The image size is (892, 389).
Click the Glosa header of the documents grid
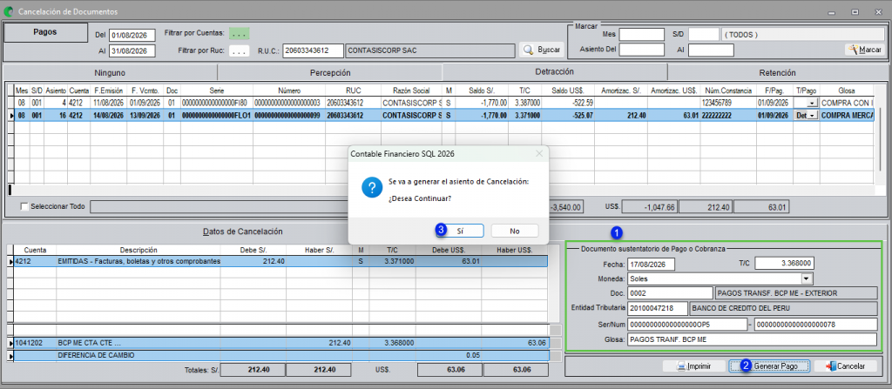(846, 91)
